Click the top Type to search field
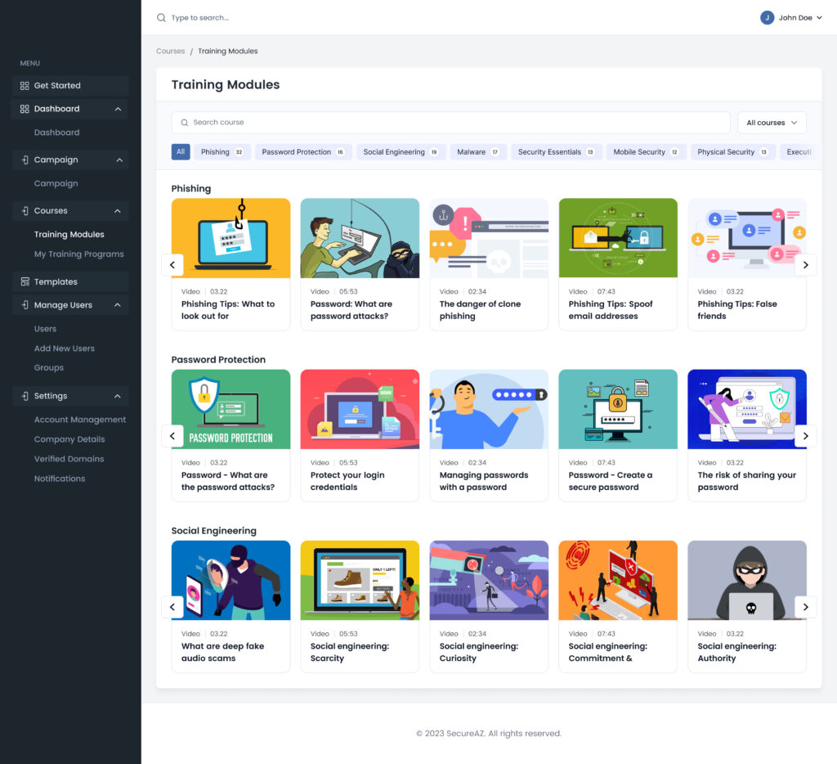 (x=199, y=18)
